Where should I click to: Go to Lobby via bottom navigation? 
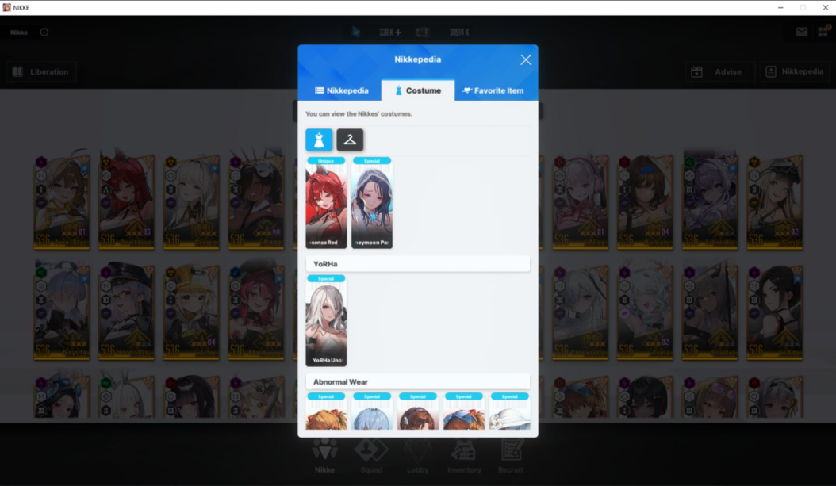point(417,456)
